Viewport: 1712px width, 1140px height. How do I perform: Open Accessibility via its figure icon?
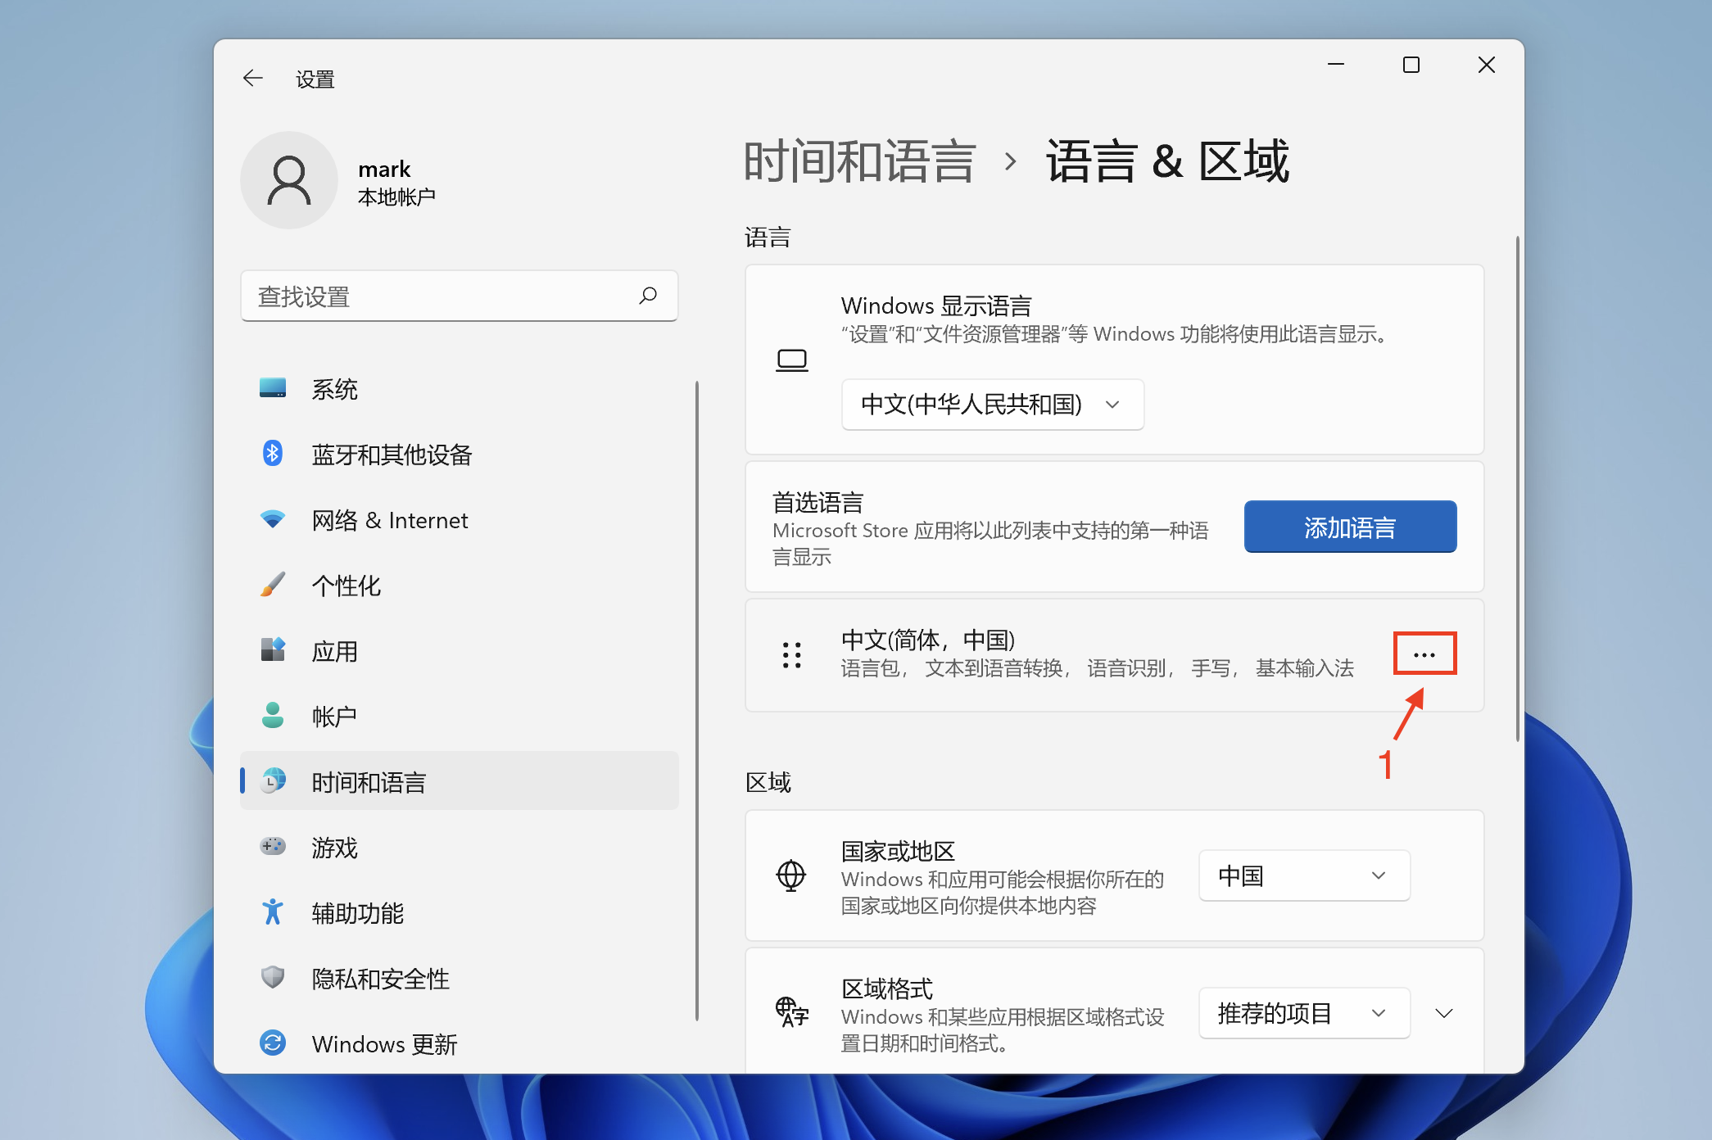pyautogui.click(x=273, y=912)
